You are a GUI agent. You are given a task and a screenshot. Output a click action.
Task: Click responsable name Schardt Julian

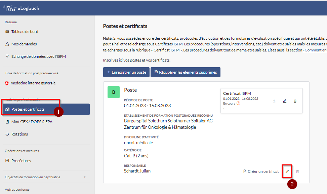137,171
